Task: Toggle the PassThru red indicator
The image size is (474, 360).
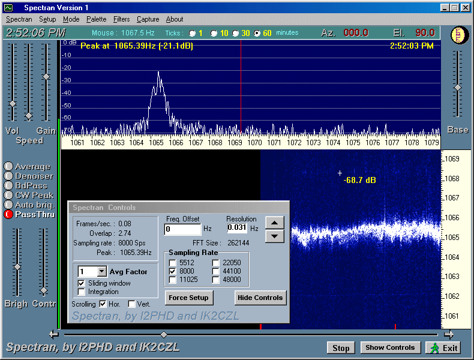Action: coord(8,215)
